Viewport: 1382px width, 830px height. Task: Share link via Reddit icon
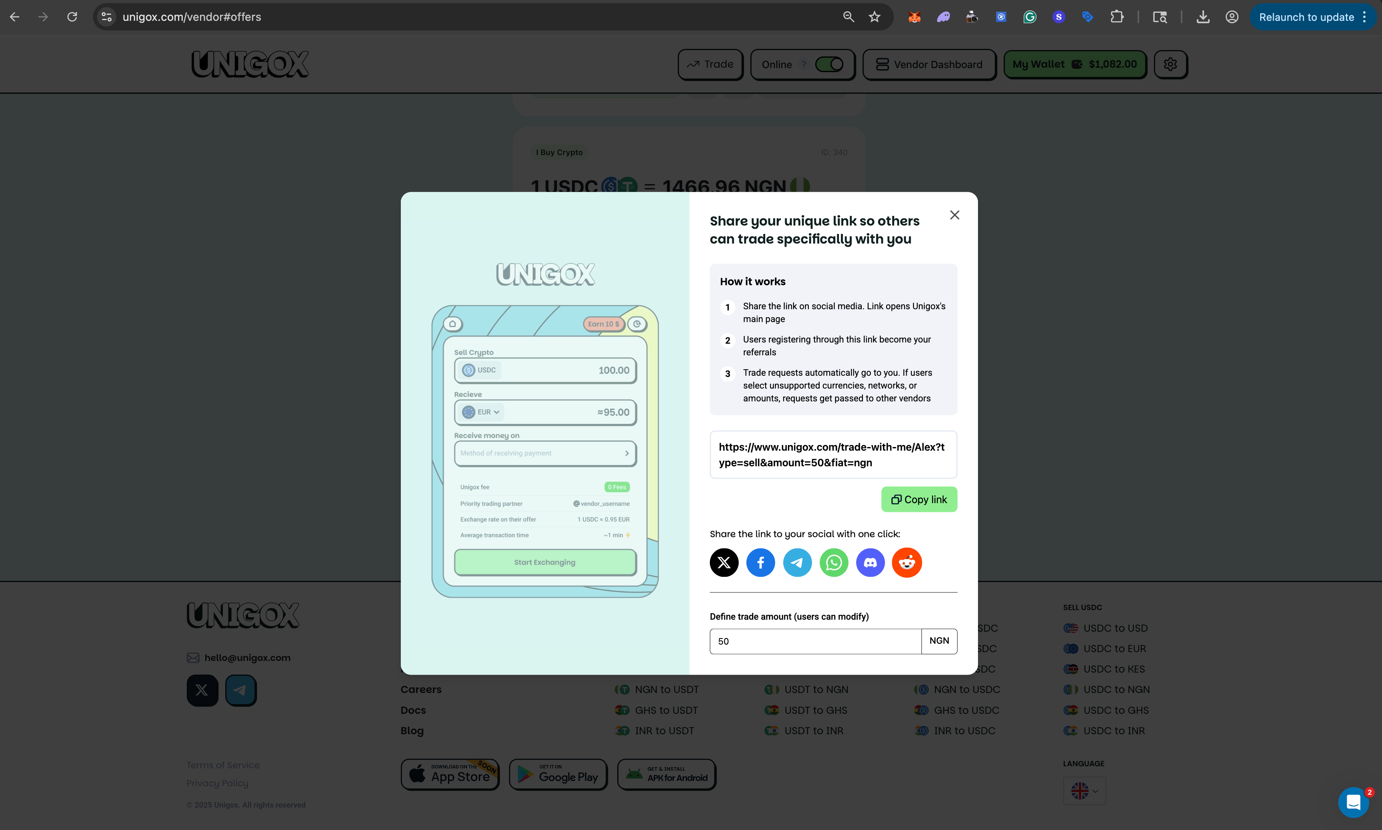(x=906, y=562)
